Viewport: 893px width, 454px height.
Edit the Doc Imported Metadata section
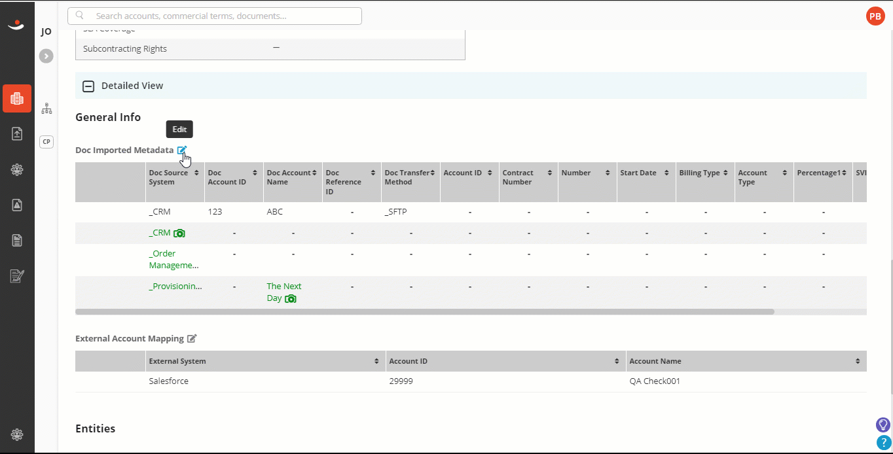(x=182, y=150)
